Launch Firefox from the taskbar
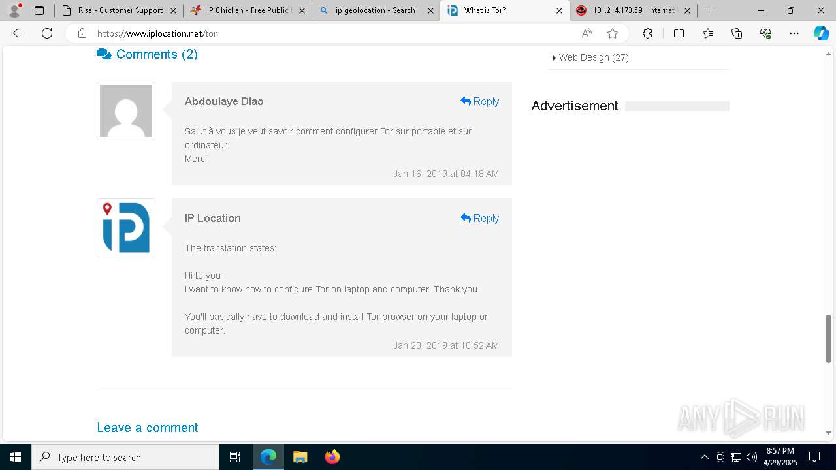This screenshot has width=836, height=470. (332, 457)
